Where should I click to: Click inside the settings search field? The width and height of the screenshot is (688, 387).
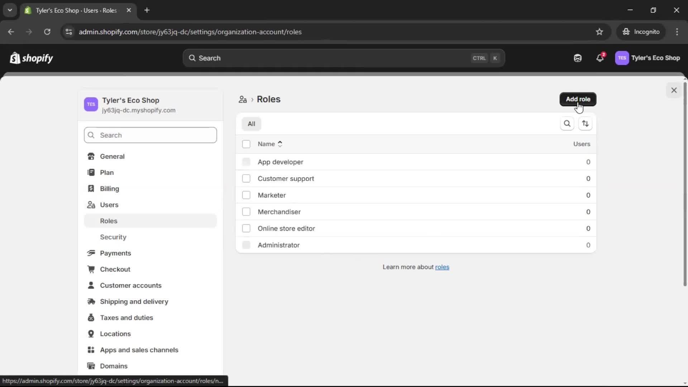pos(150,135)
